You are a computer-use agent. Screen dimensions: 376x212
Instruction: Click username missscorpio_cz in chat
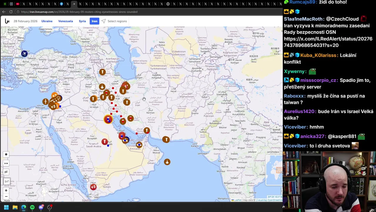319,80
